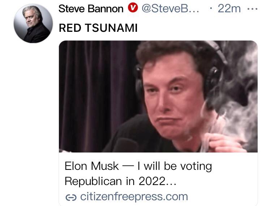Open the Steve Bannon display name
The image size is (271, 206).
[91, 9]
